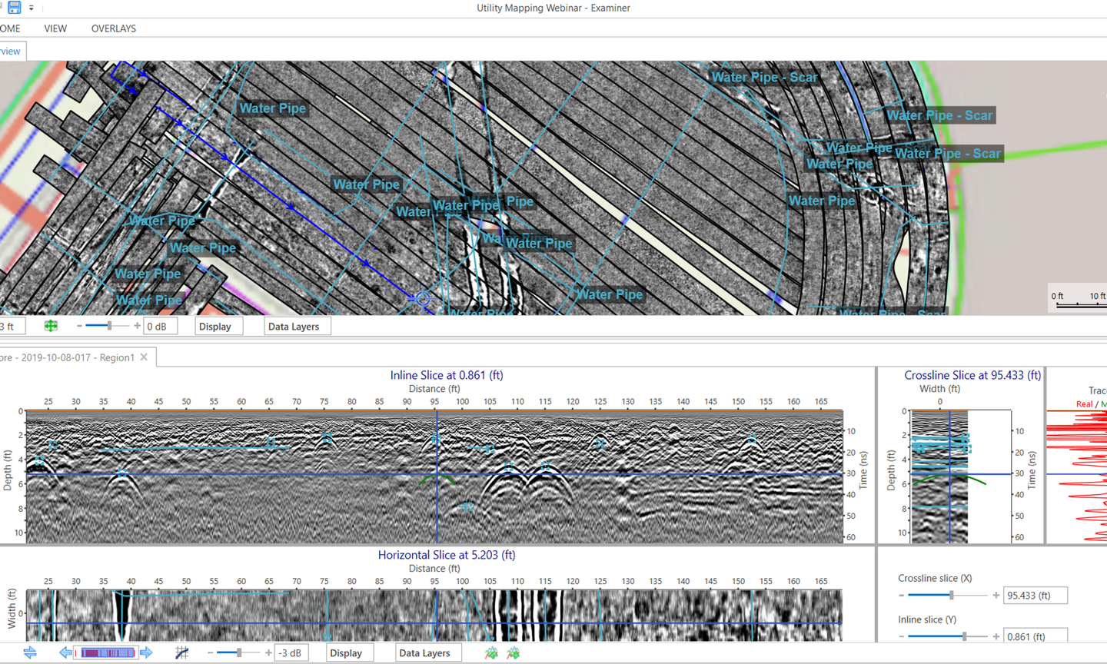Image resolution: width=1107 pixels, height=664 pixels.
Task: Expand the OVERLAYS ribbon tab
Action: [113, 28]
